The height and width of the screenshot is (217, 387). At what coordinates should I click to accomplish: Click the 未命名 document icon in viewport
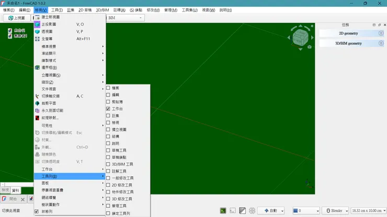(x=10, y=31)
